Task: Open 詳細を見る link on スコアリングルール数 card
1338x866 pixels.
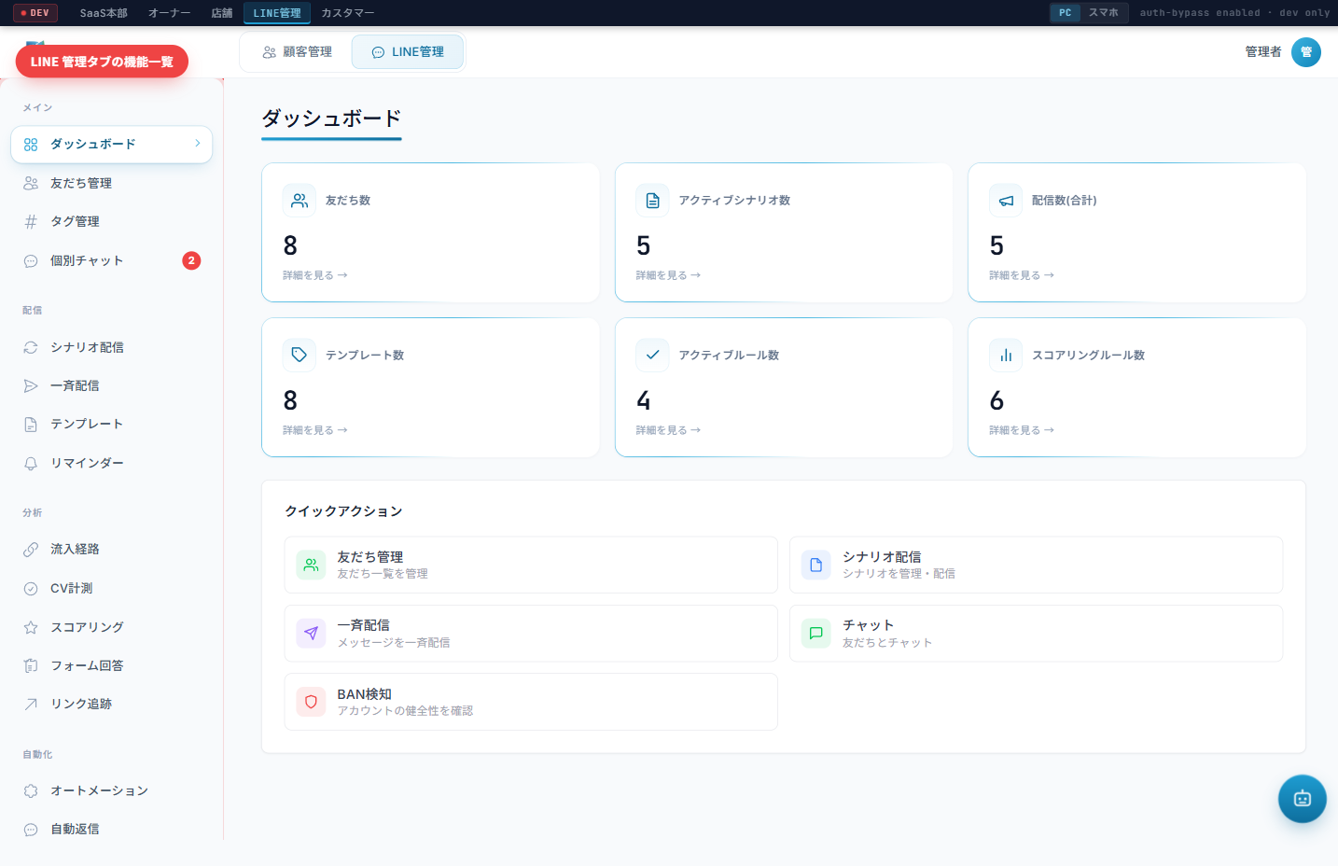Action: point(1022,430)
